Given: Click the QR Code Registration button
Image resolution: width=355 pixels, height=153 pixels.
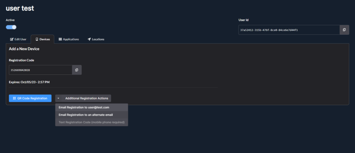Looking at the screenshot, I should coord(30,98).
